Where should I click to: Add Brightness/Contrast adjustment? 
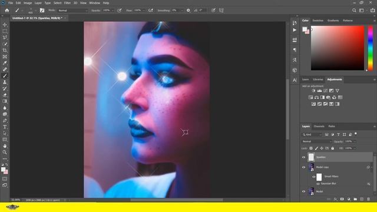(313, 91)
